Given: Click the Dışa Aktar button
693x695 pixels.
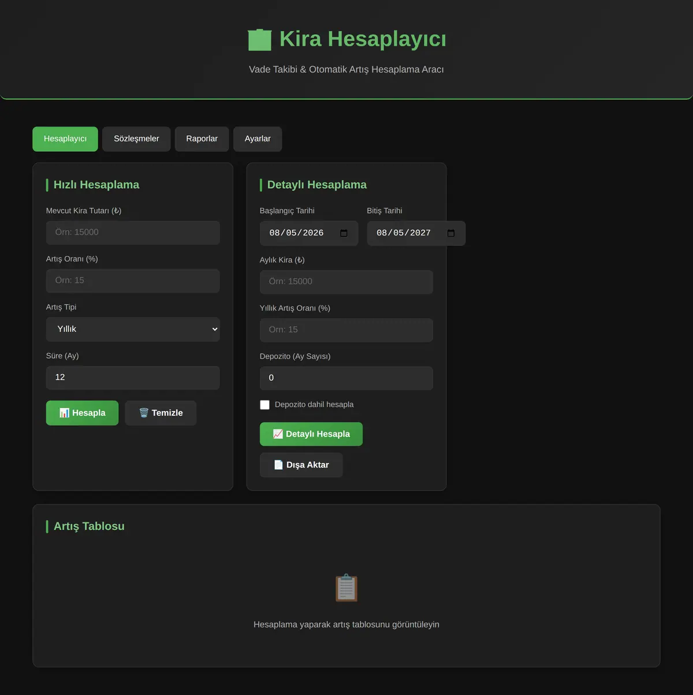Looking at the screenshot, I should pos(301,465).
